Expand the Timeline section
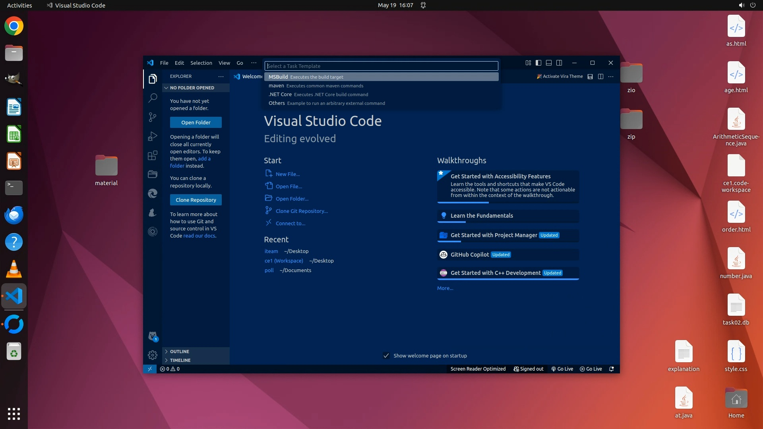 click(180, 360)
